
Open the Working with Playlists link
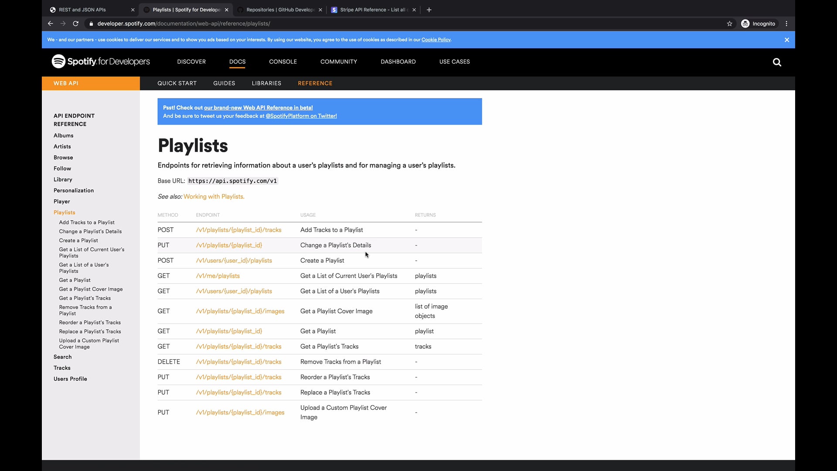(x=214, y=197)
